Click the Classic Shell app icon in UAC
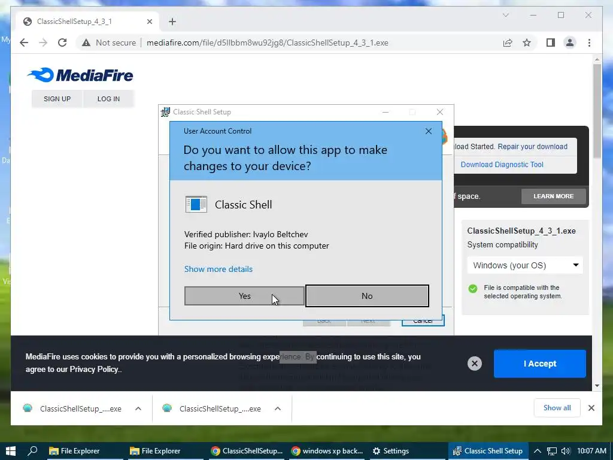 (196, 204)
